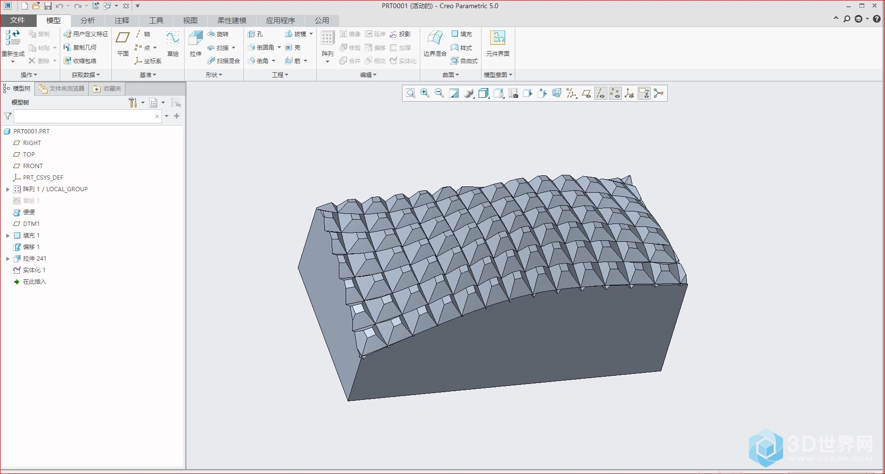
Task: Toggle datum point display visibility
Action: click(615, 93)
